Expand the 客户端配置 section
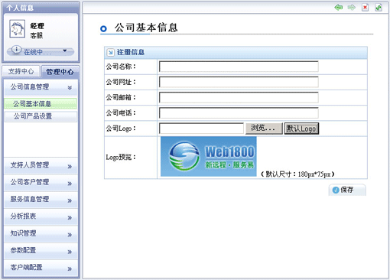 (41, 268)
